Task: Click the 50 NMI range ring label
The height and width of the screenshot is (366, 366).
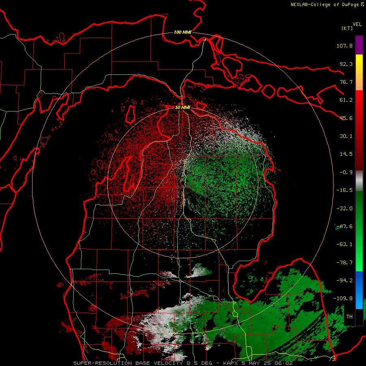Action: (x=183, y=107)
